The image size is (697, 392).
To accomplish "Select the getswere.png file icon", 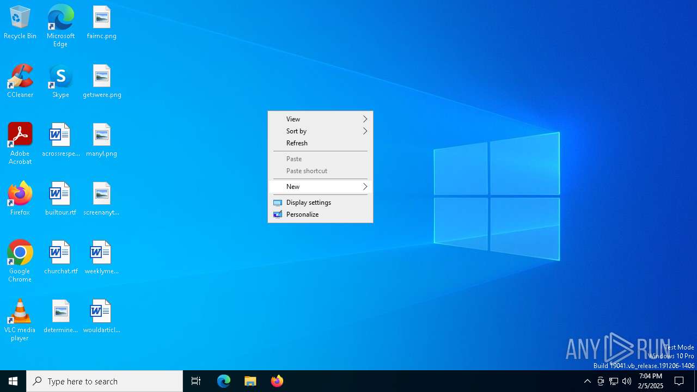I will point(102,82).
